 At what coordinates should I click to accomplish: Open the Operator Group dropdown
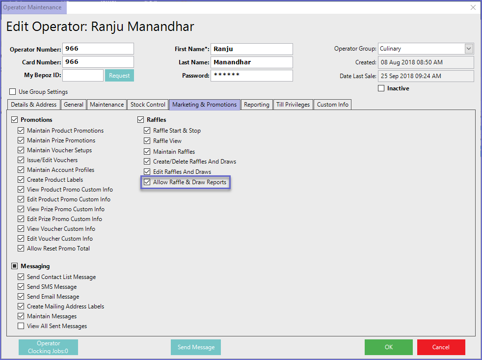469,49
